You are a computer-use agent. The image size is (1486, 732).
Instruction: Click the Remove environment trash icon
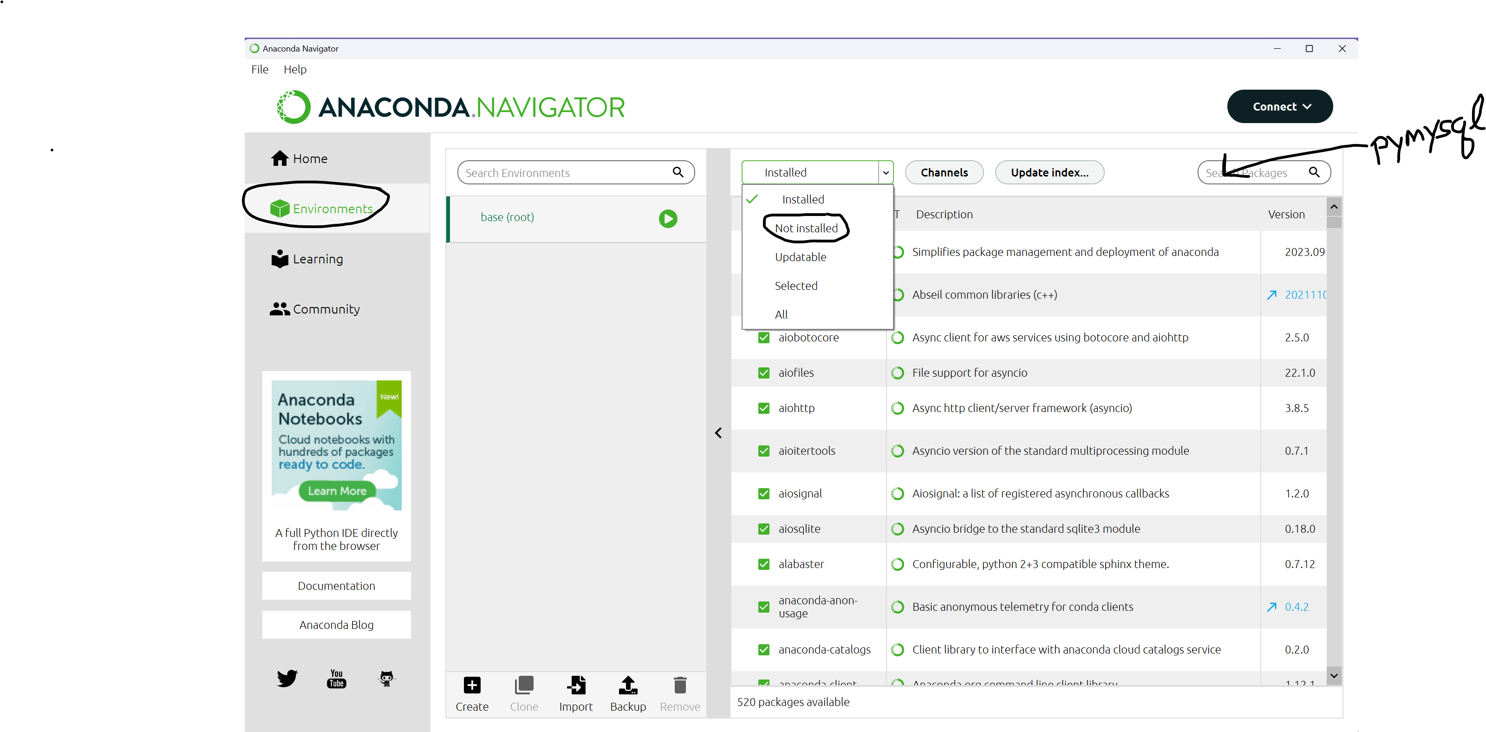(680, 685)
